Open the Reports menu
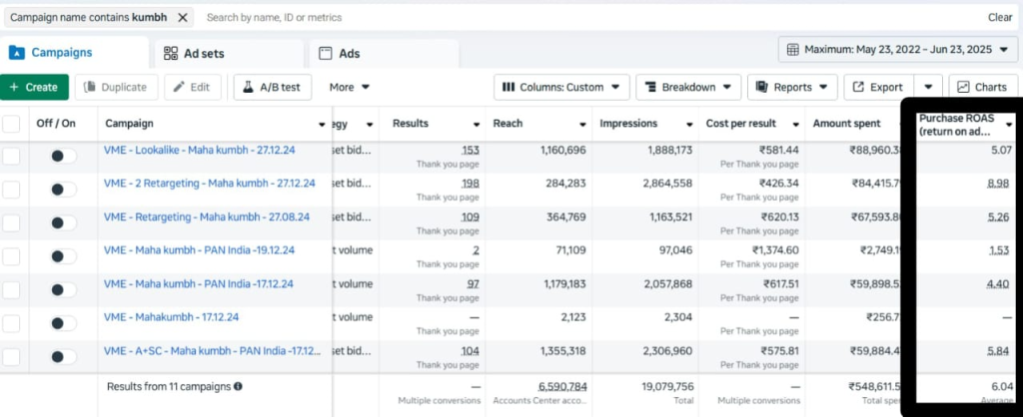The width and height of the screenshot is (1023, 417). [791, 88]
